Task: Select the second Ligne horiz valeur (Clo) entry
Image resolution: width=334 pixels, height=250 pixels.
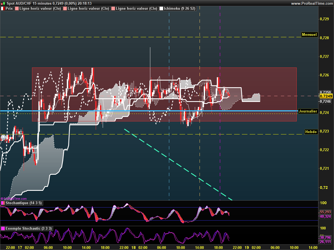Action: 86,9
